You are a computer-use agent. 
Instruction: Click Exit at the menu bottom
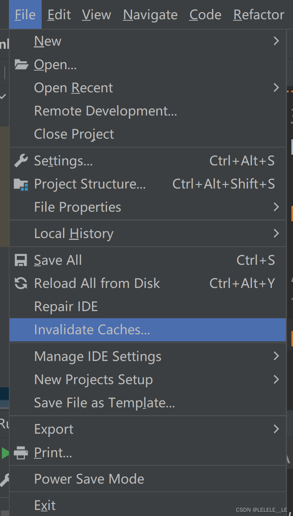point(45,505)
